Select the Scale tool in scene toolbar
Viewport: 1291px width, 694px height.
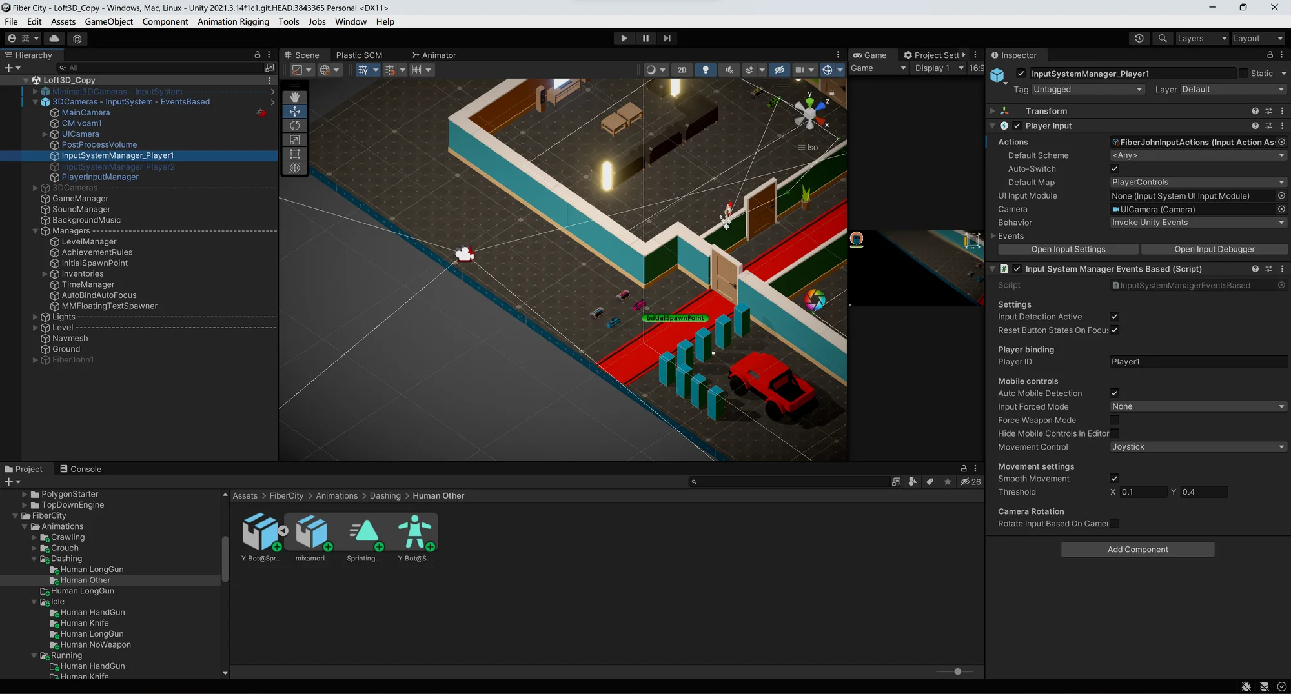pyautogui.click(x=295, y=140)
